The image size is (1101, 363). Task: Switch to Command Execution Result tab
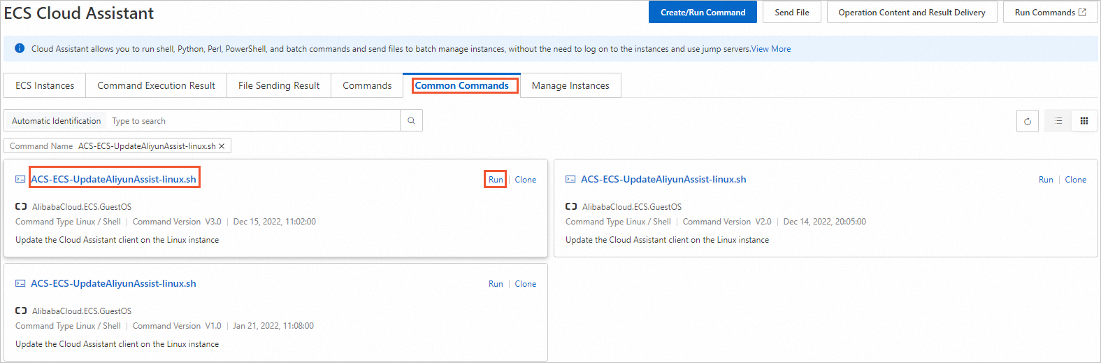click(x=156, y=85)
